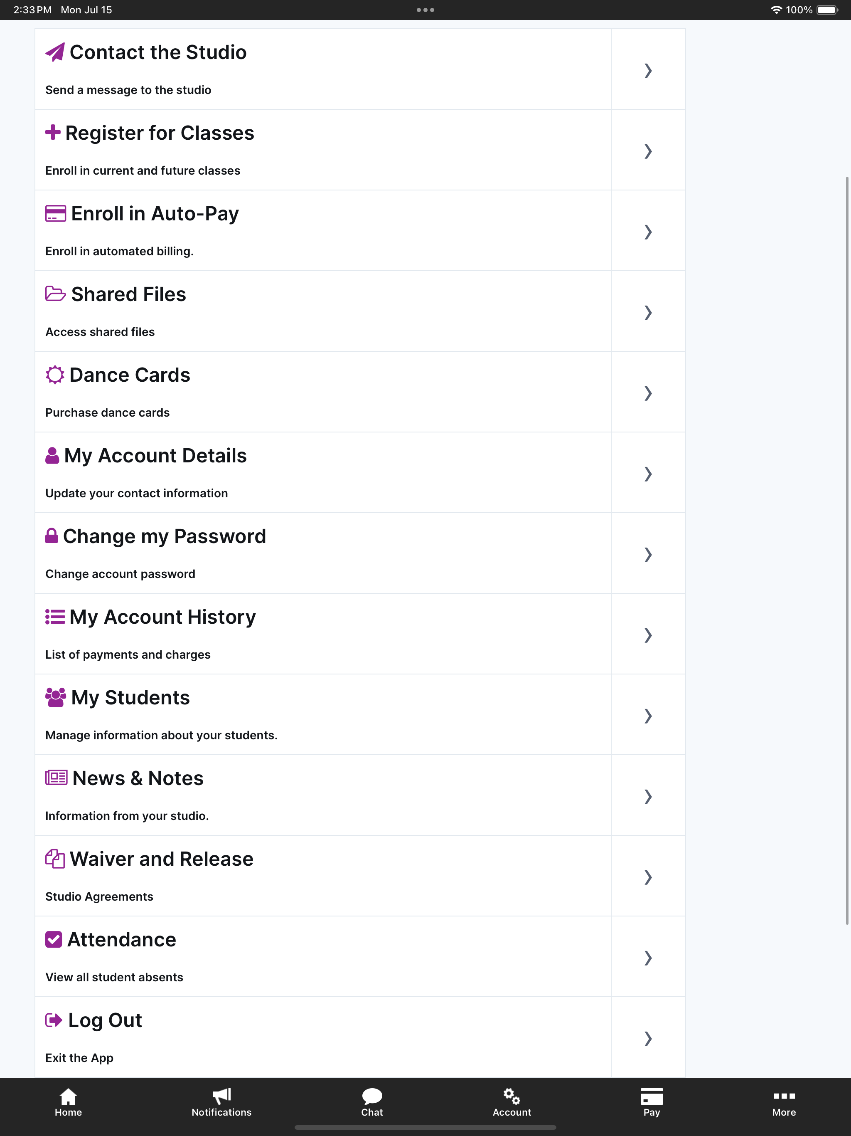
Task: Tap the paper plane Contact icon
Action: (x=55, y=52)
